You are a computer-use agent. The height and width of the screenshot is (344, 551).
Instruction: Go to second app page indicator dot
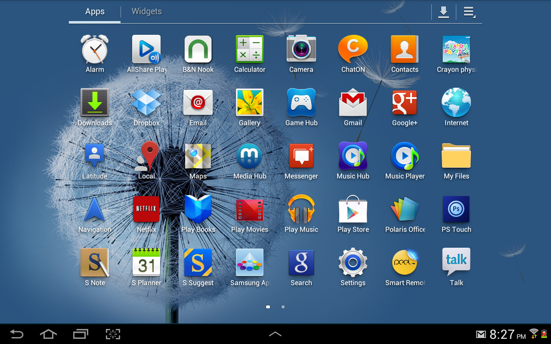(283, 307)
